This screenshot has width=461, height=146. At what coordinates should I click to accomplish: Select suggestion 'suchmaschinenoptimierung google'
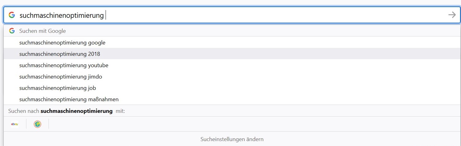[x=232, y=42]
